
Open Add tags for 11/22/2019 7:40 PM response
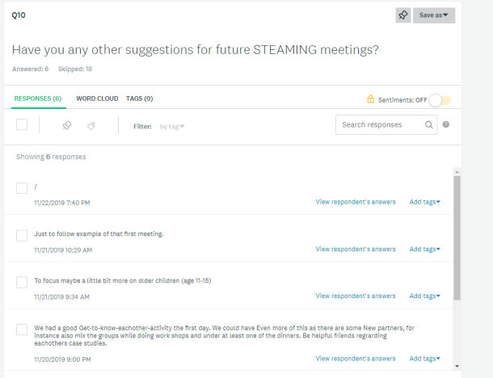[425, 202]
